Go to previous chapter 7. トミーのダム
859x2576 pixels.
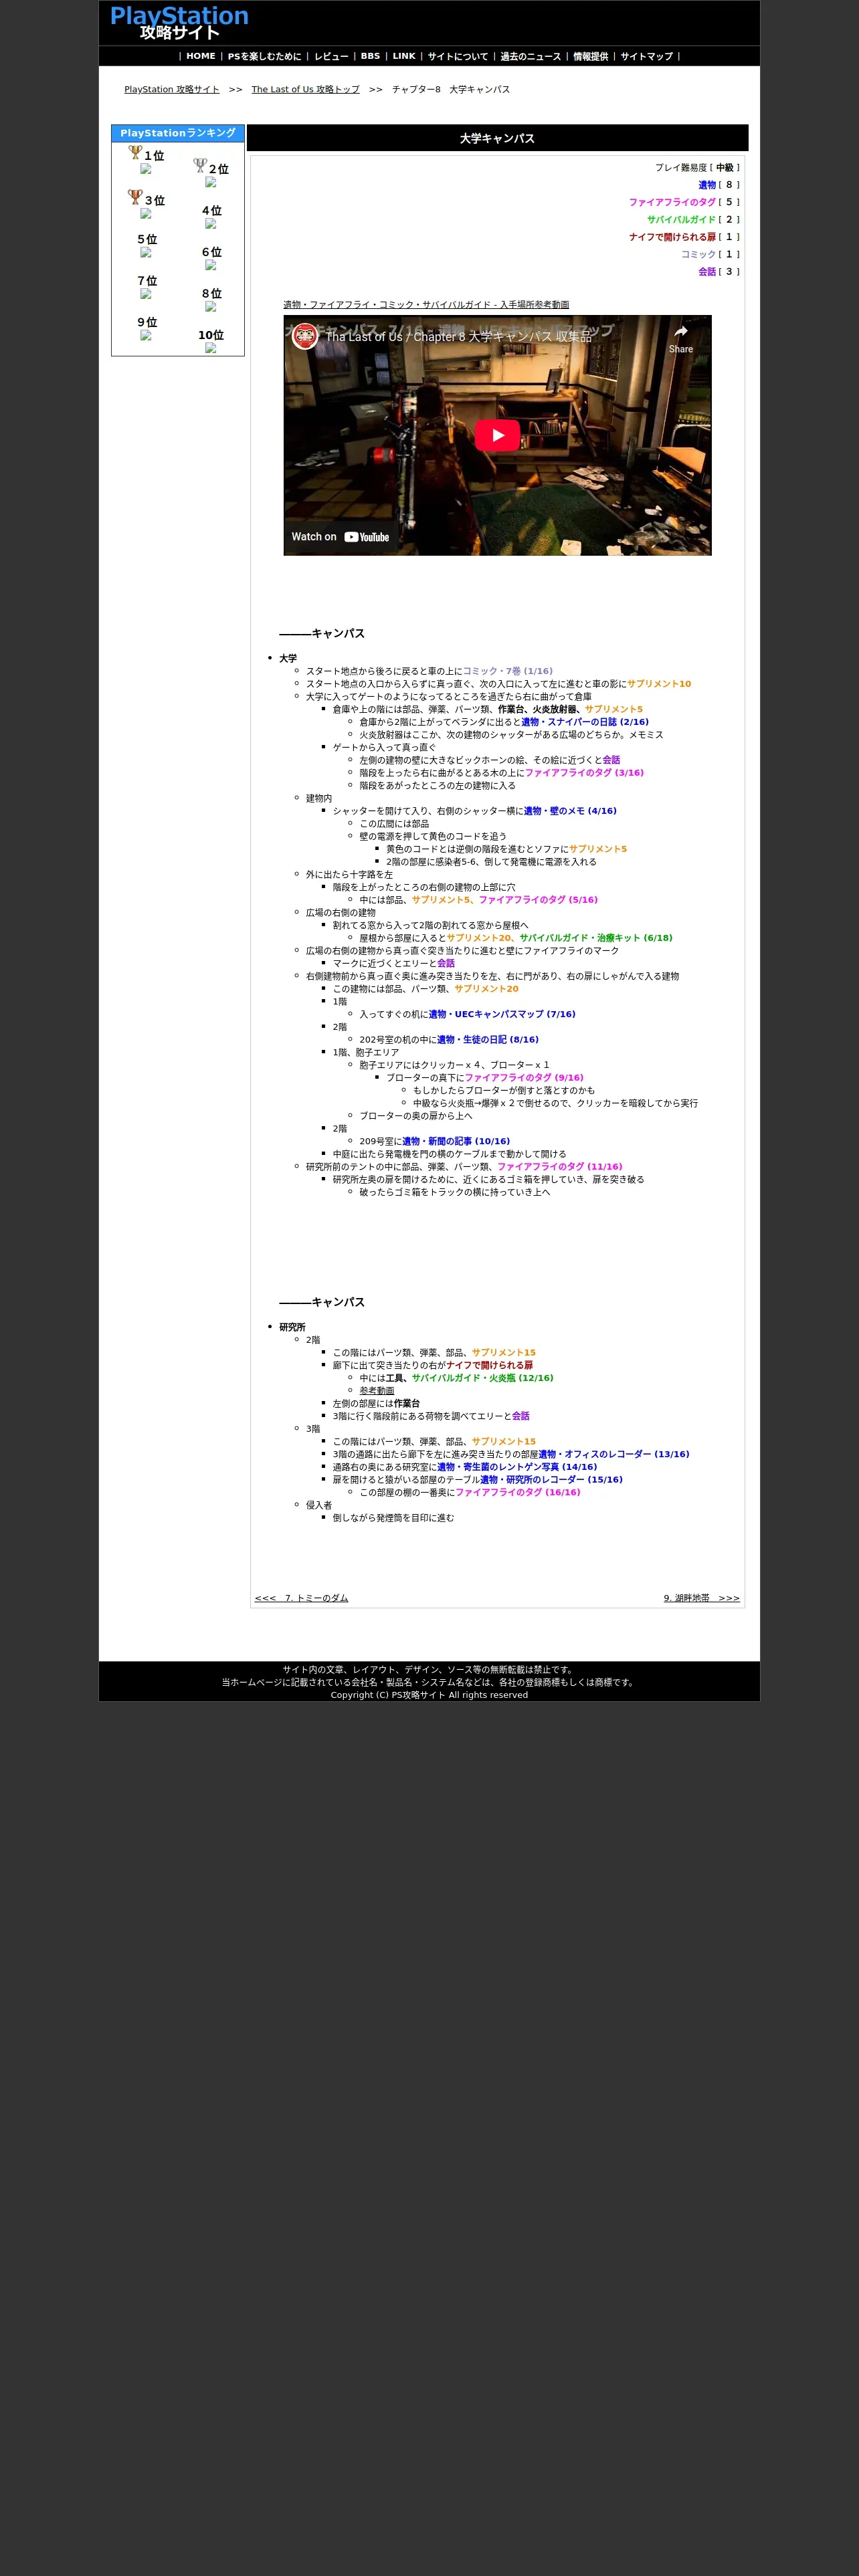302,1598
